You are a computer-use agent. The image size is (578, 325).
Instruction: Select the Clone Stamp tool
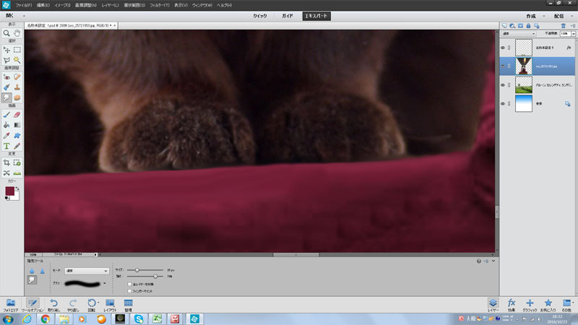[x=17, y=87]
